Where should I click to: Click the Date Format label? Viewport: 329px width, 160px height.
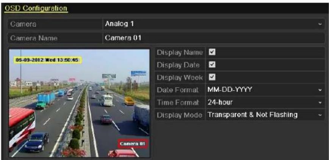pyautogui.click(x=178, y=90)
